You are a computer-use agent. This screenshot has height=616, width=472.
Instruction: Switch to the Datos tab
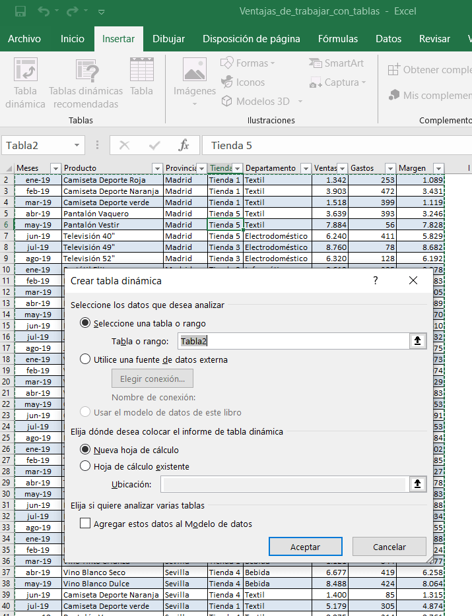point(388,39)
